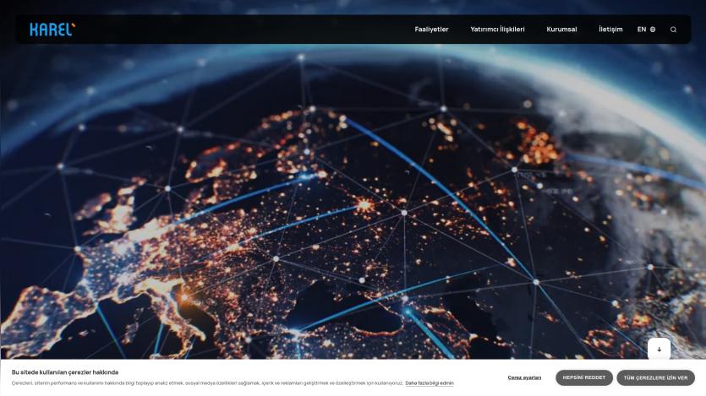Click the Karel logo
This screenshot has width=706, height=396.
[x=52, y=30]
